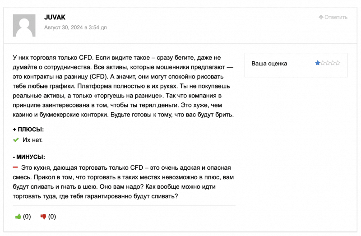Click the dislike count (0) beside thumbs-down
Screen dimensions: 361x236
click(x=52, y=217)
